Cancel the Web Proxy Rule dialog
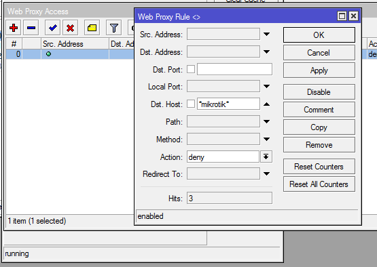This screenshot has height=267, width=377. pyautogui.click(x=319, y=53)
